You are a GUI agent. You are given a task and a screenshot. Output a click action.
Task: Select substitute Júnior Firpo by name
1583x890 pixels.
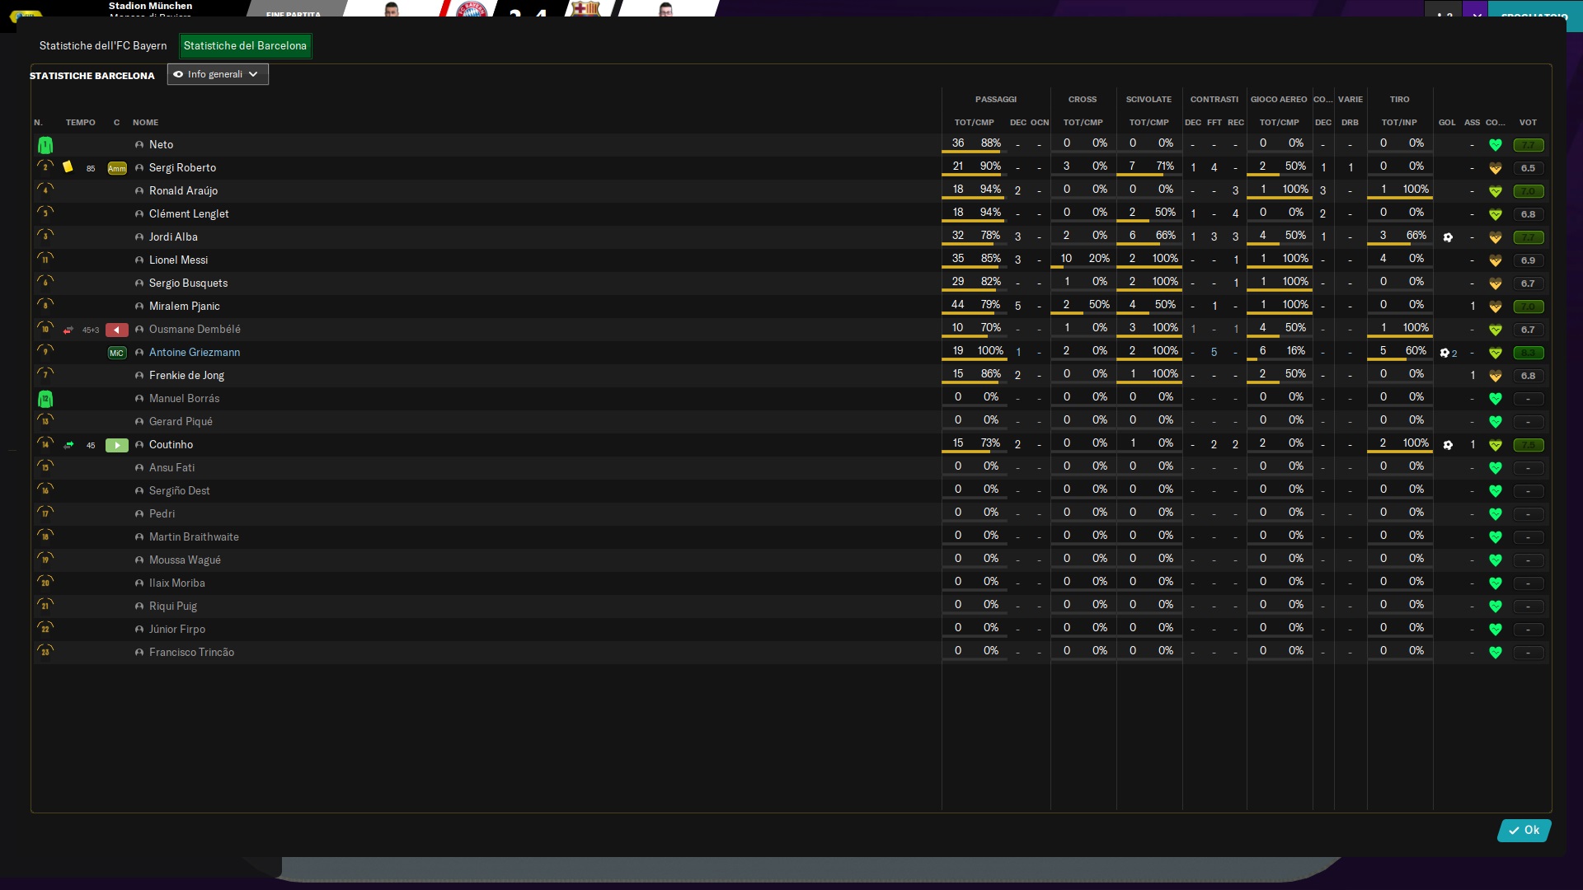pyautogui.click(x=177, y=630)
